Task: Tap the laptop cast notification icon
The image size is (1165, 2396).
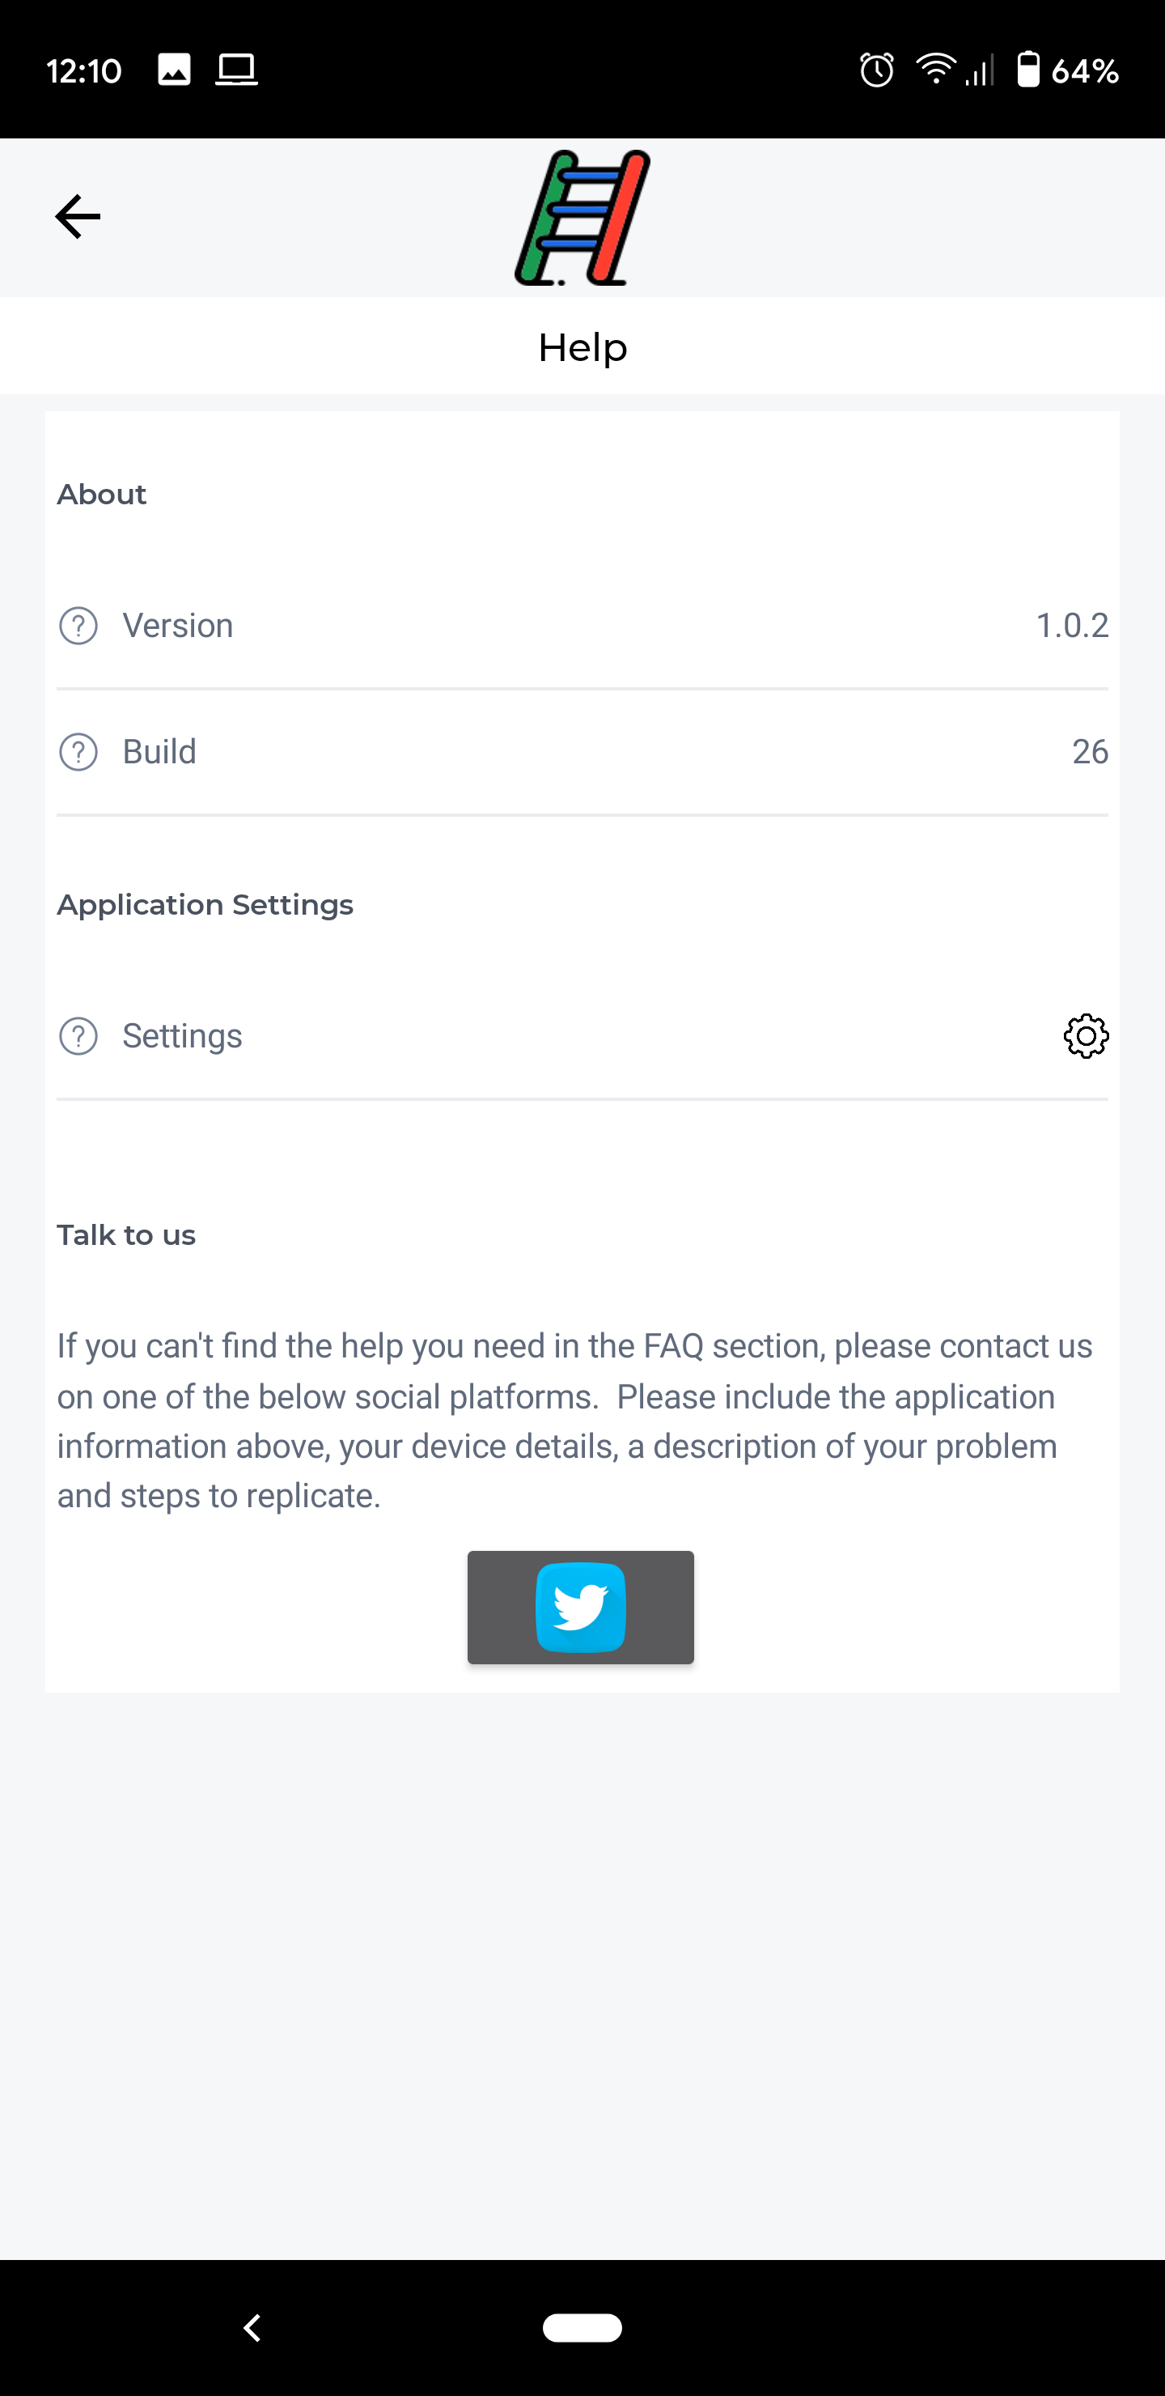Action: pos(236,70)
